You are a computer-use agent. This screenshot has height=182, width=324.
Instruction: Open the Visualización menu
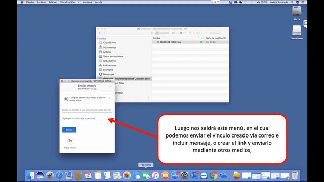pos(67,2)
